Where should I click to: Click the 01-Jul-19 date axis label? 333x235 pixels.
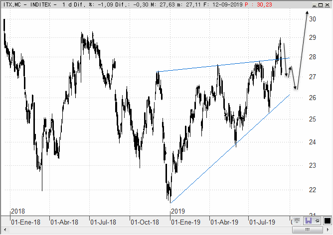tap(262, 222)
